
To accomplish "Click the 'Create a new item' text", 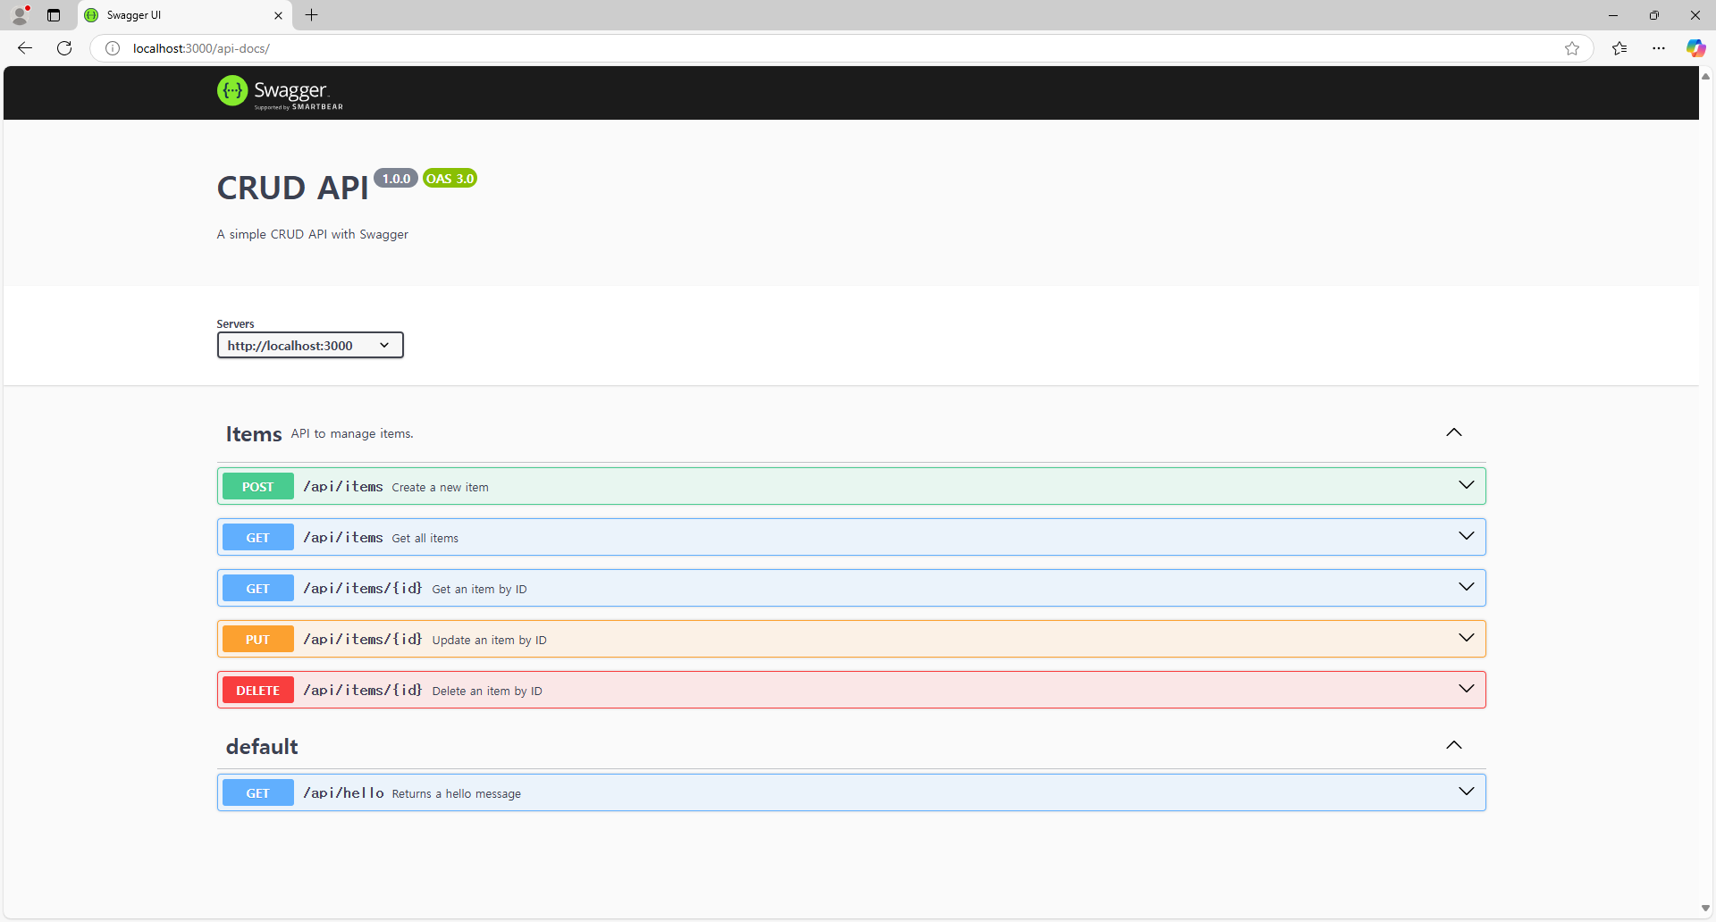I will pos(440,488).
